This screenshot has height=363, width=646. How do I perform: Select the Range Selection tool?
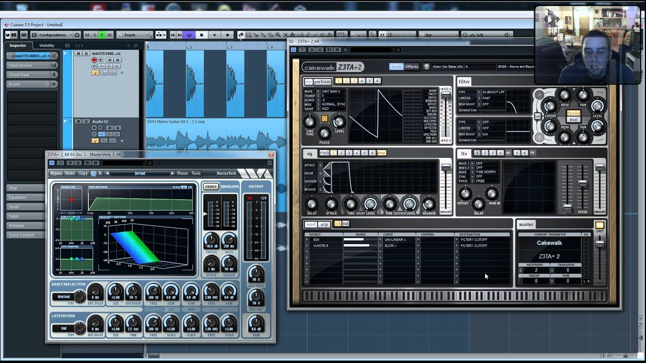(x=248, y=35)
